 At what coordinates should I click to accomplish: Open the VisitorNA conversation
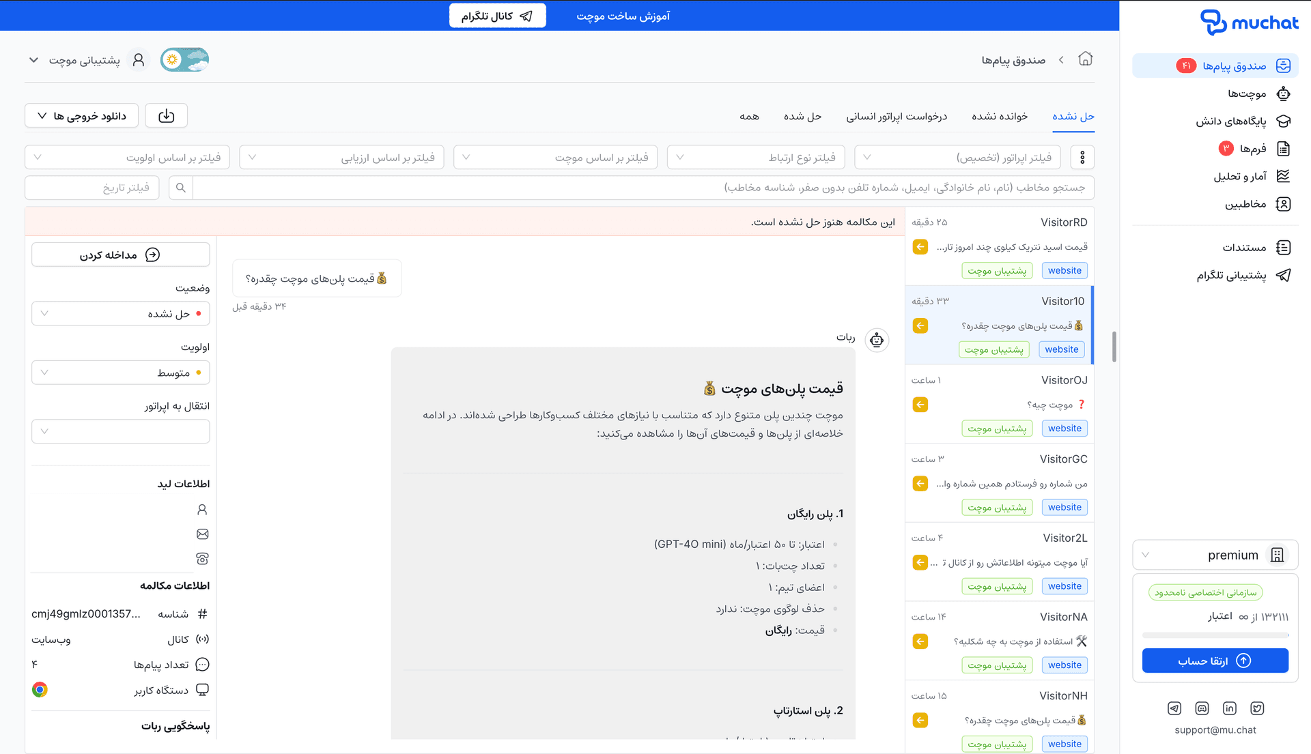(1000, 641)
